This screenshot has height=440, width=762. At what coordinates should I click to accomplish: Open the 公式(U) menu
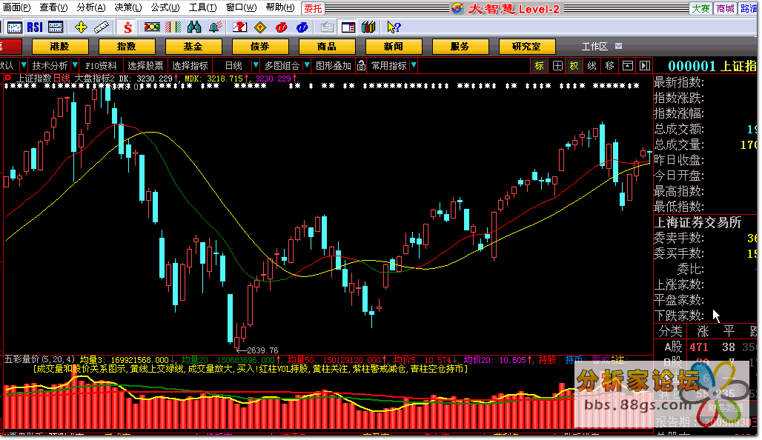pos(165,7)
